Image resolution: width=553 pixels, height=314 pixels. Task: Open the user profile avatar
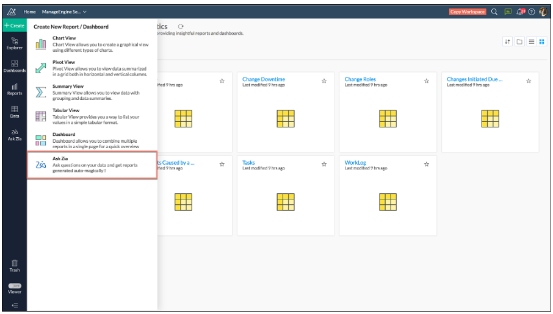(x=544, y=12)
